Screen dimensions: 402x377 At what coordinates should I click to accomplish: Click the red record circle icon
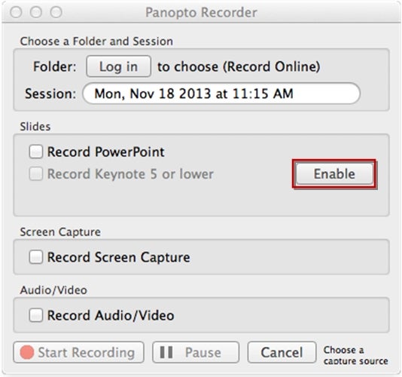pyautogui.click(x=27, y=352)
